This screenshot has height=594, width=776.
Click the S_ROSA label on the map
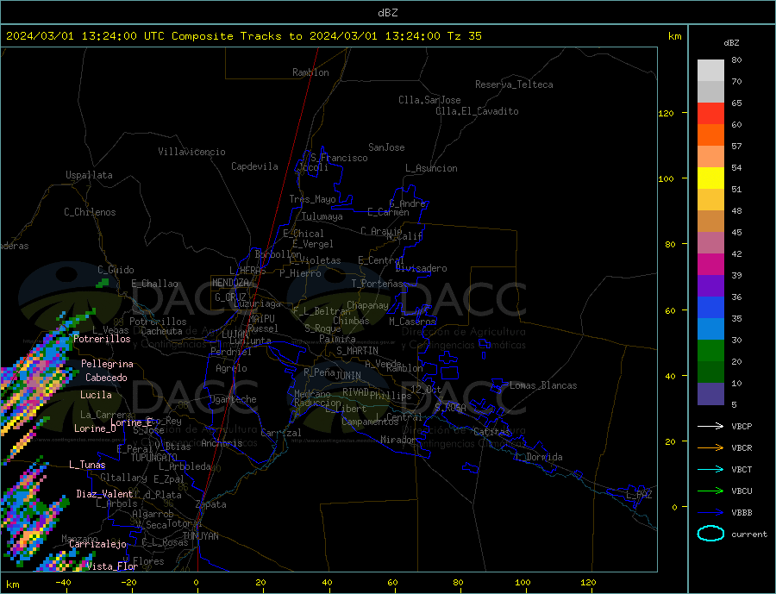pos(450,408)
